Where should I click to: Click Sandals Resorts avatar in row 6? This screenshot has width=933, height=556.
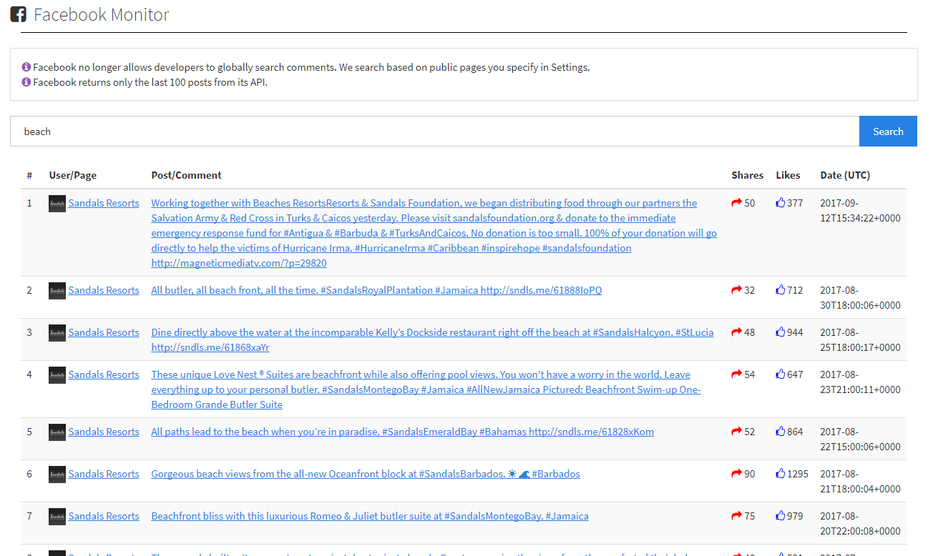click(57, 475)
